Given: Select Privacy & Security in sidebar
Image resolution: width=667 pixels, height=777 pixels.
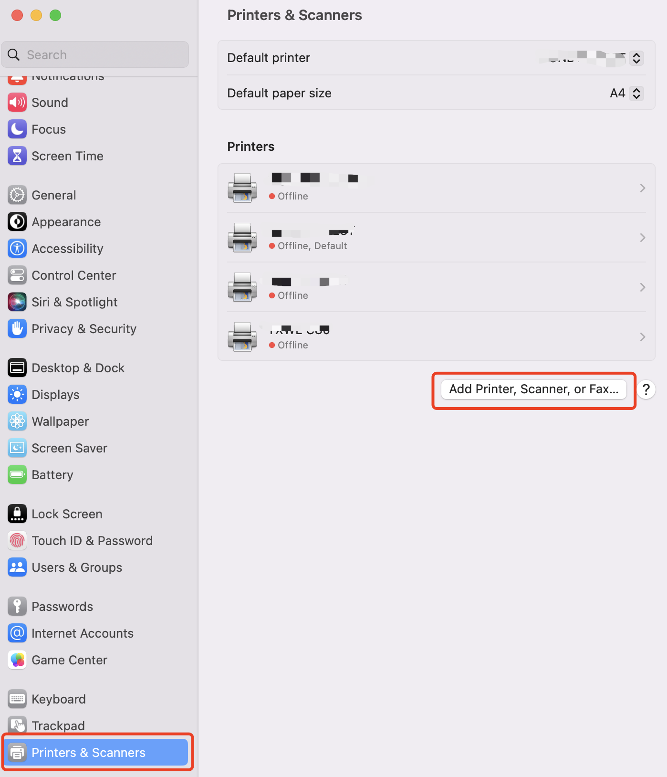Looking at the screenshot, I should point(95,329).
